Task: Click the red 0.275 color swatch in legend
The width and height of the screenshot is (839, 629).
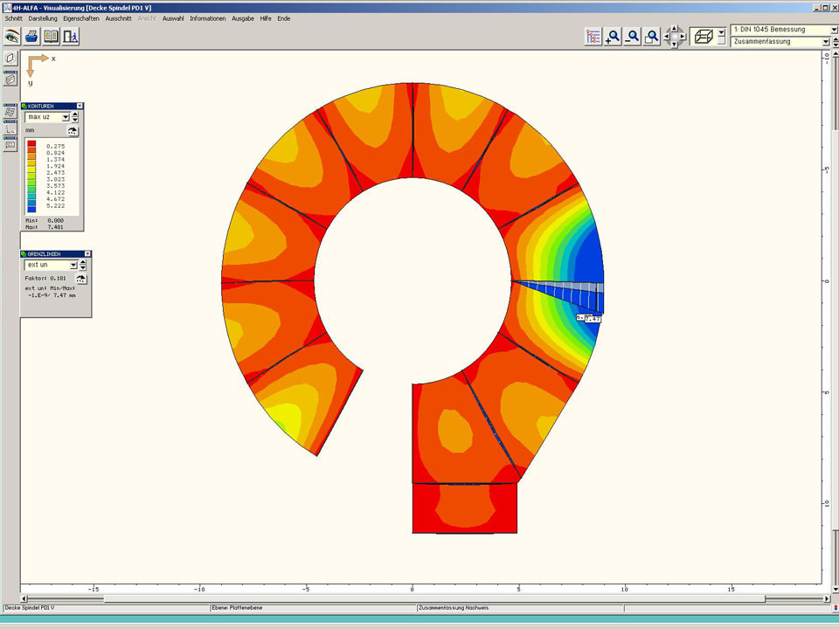Action: (31, 144)
